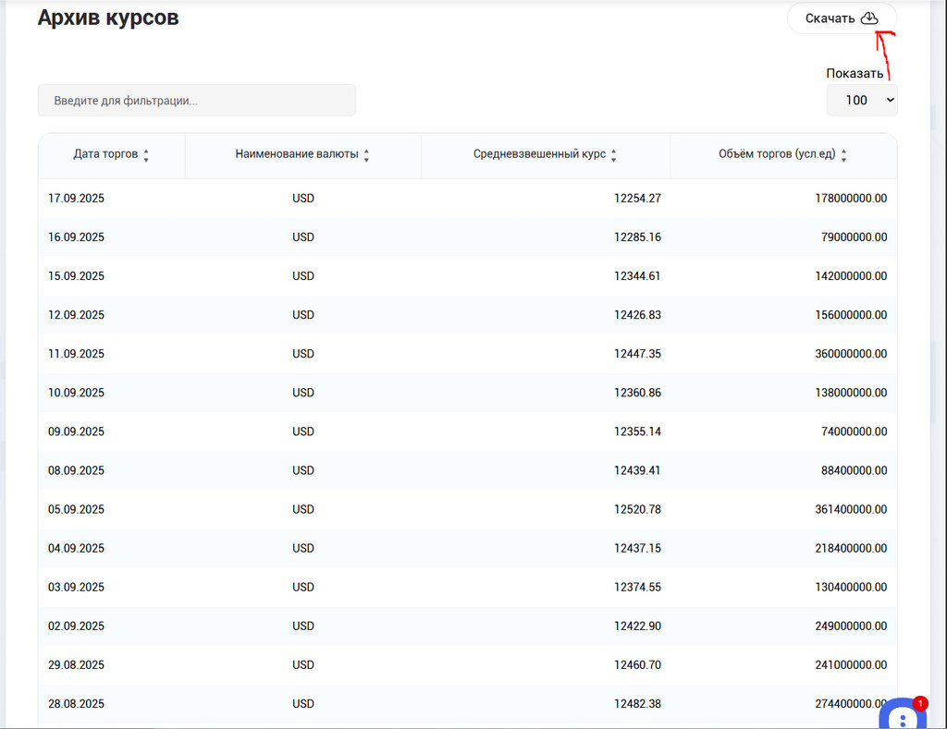Click the date 08.09.2025 in table
The height and width of the screenshot is (729, 947).
76,470
